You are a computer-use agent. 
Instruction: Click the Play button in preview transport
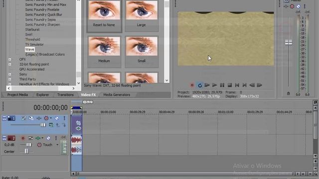point(214,85)
